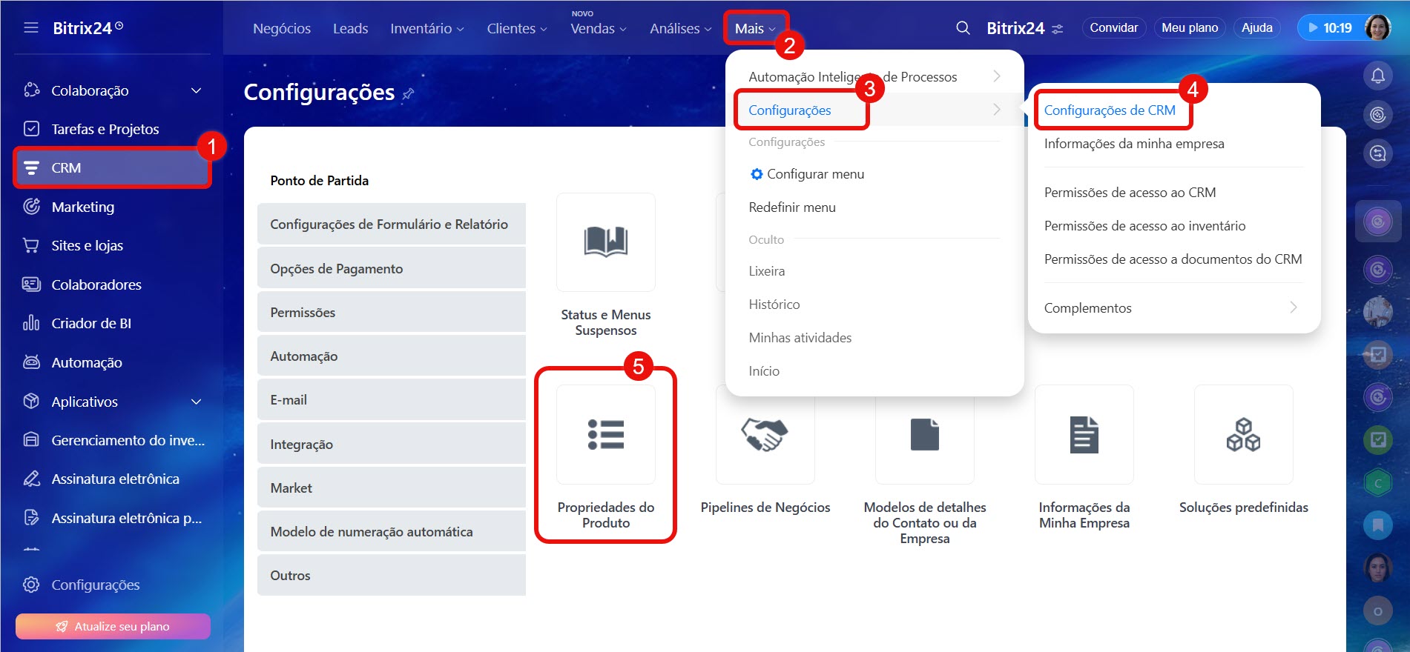Click the search magnifier icon in header

(x=963, y=28)
